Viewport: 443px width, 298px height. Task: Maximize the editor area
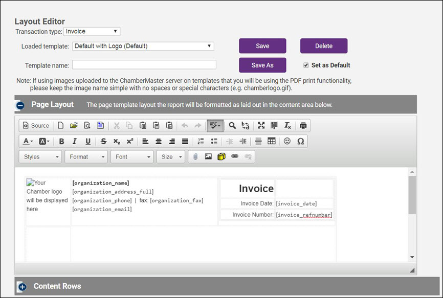261,126
